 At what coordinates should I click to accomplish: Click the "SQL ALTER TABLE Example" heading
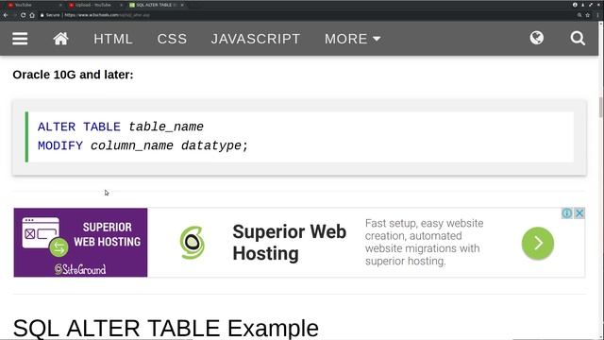166,329
